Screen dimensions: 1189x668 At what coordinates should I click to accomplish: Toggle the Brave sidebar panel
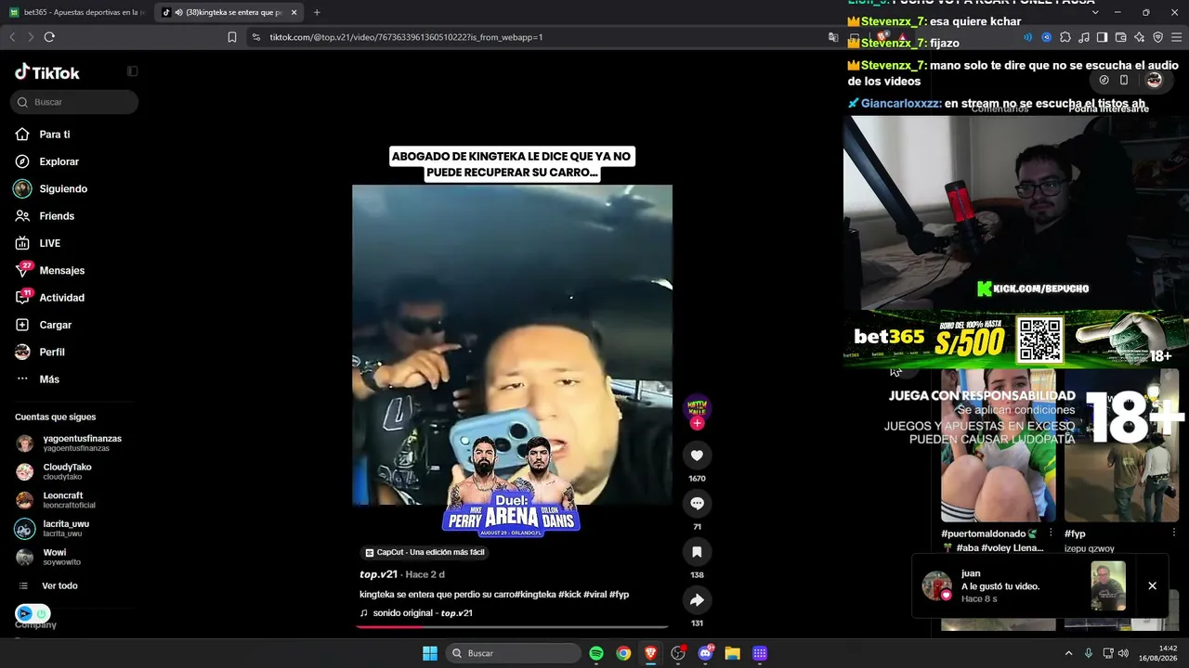coord(1102,37)
